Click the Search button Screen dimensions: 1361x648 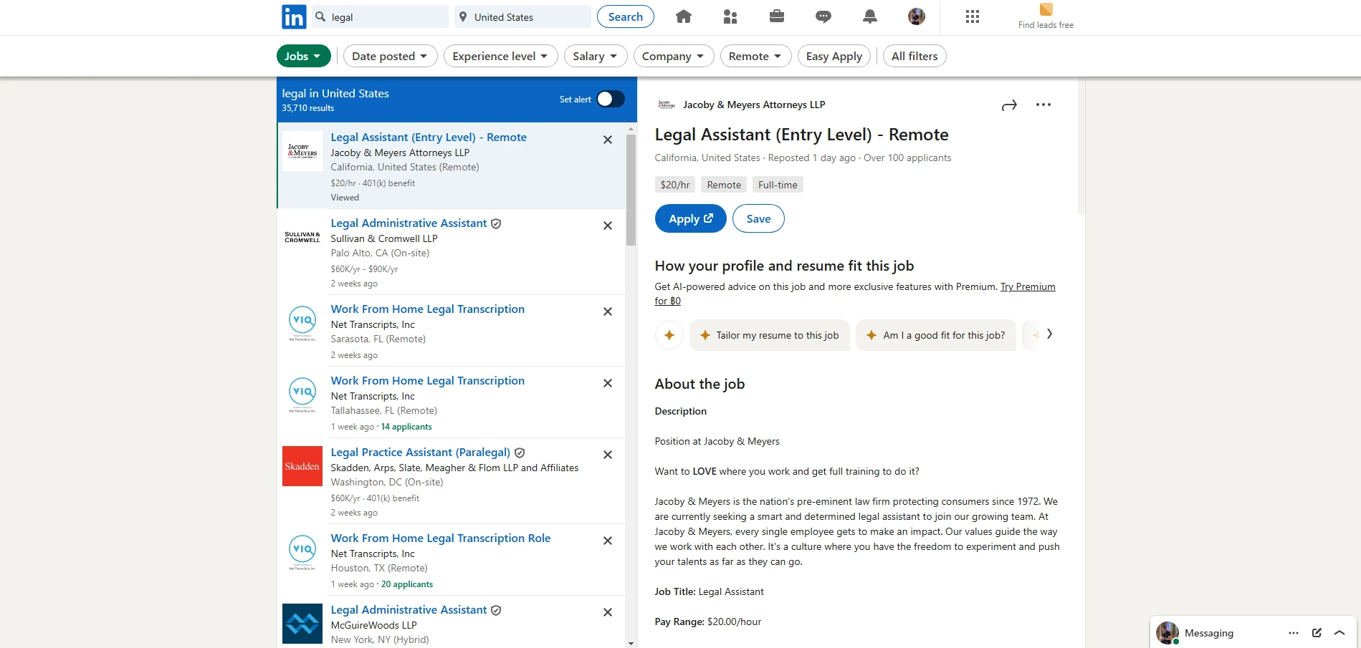(626, 16)
